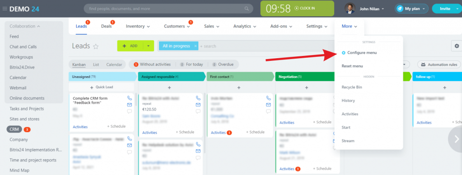Switch to Calendar view

pos(114,64)
